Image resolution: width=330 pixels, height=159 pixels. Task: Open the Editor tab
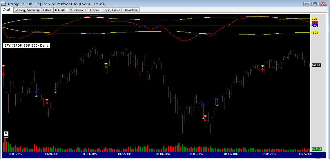(47, 10)
